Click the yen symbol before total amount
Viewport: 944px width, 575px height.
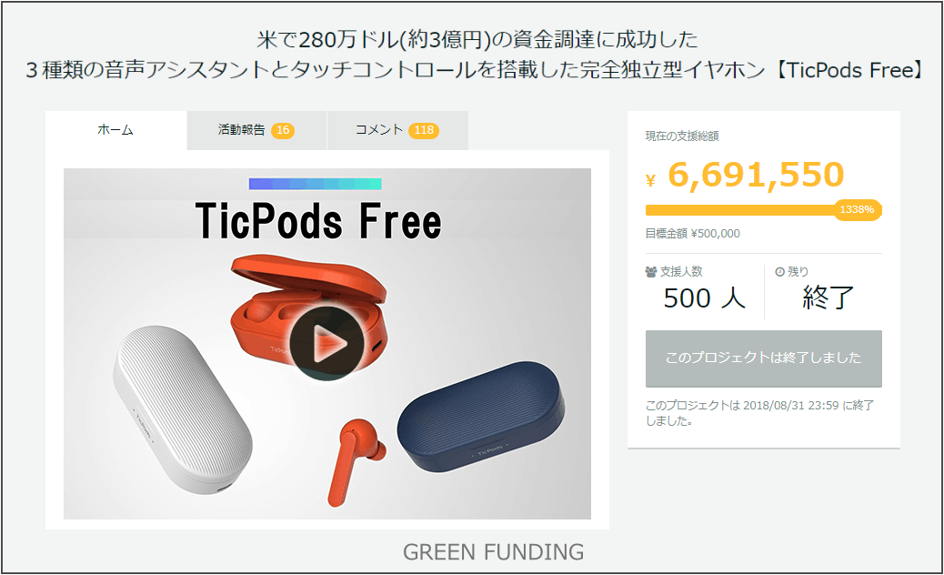(650, 180)
